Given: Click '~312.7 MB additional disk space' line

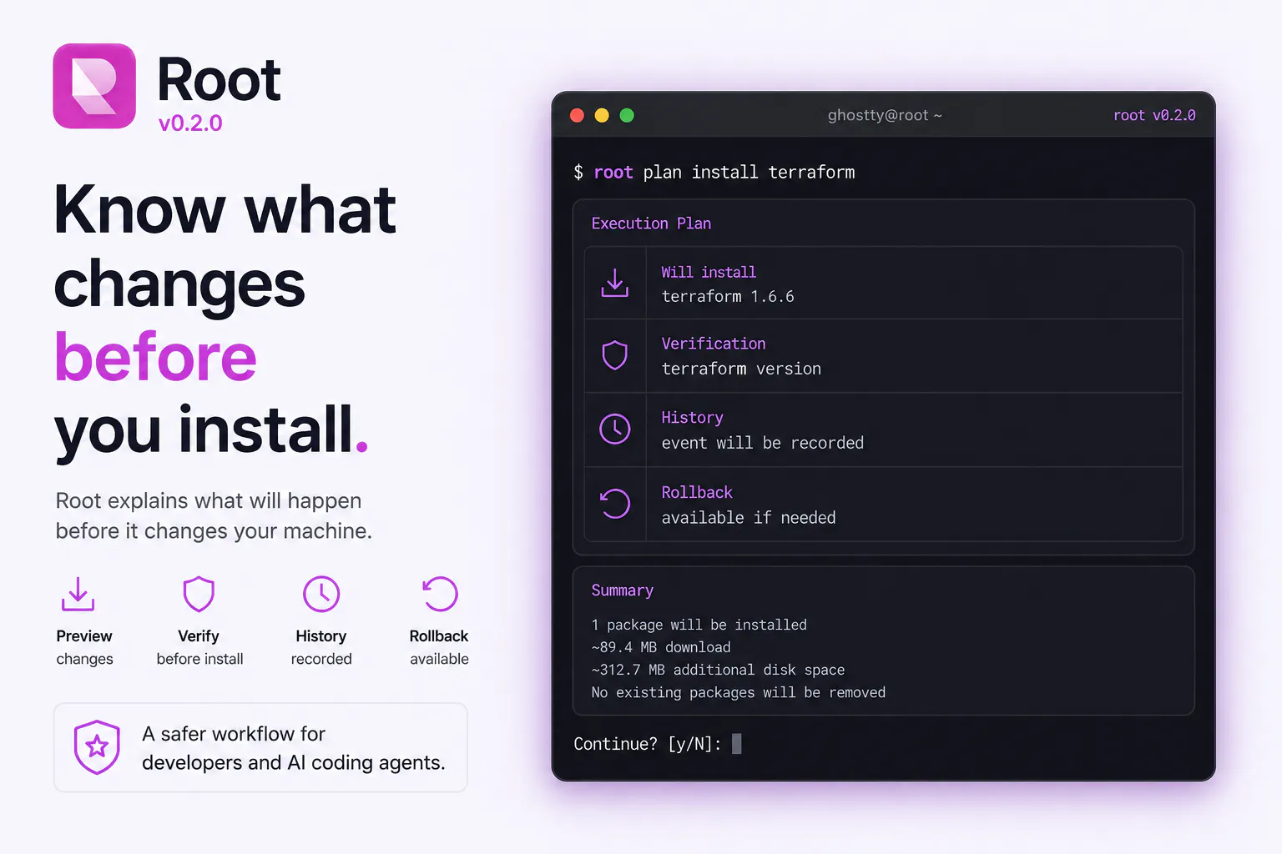Looking at the screenshot, I should click(x=718, y=670).
